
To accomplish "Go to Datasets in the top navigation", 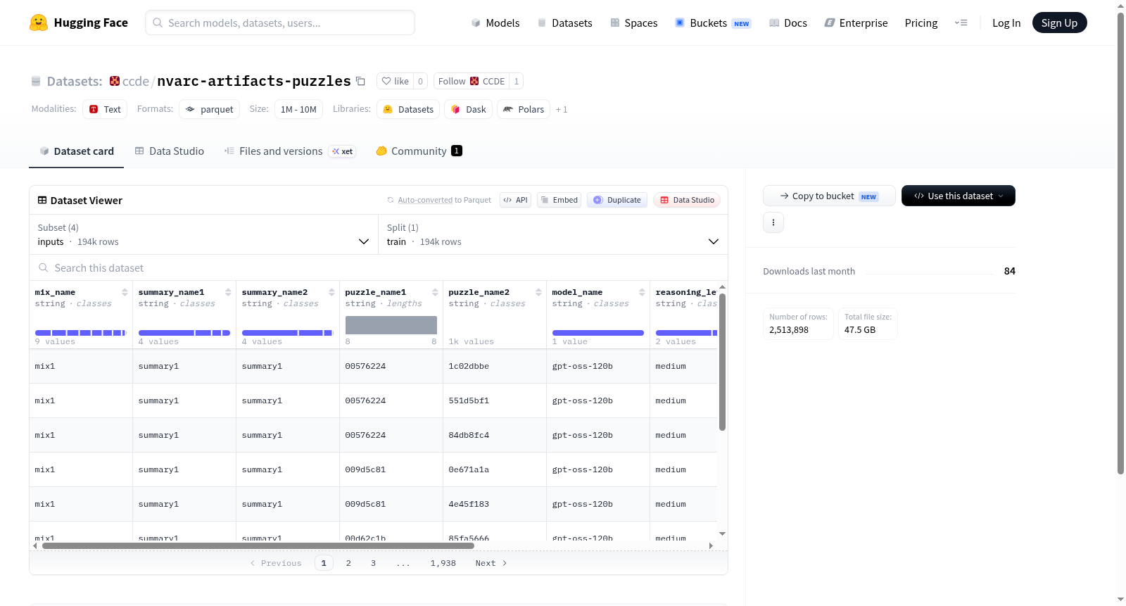I will click(x=564, y=23).
